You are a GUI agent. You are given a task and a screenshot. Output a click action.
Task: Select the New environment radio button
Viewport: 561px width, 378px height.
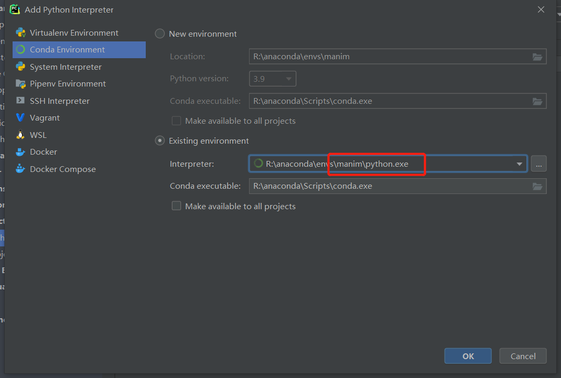pyautogui.click(x=159, y=34)
